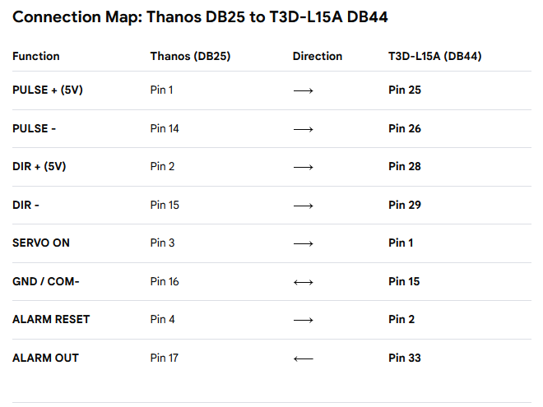Image resolution: width=543 pixels, height=407 pixels.
Task: Click the SERVO ON label
Action: coord(41,243)
